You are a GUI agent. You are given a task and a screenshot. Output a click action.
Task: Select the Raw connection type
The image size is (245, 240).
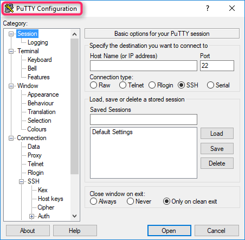(x=93, y=85)
